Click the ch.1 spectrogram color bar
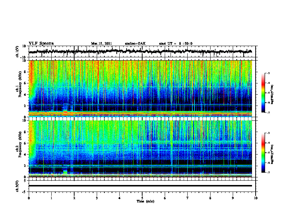The width and height of the screenshot is (288, 222). click(263, 93)
